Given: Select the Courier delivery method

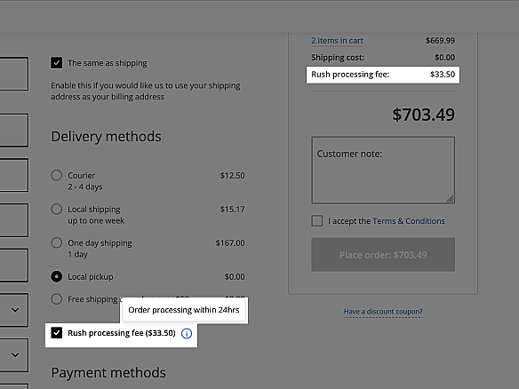Looking at the screenshot, I should (x=57, y=175).
